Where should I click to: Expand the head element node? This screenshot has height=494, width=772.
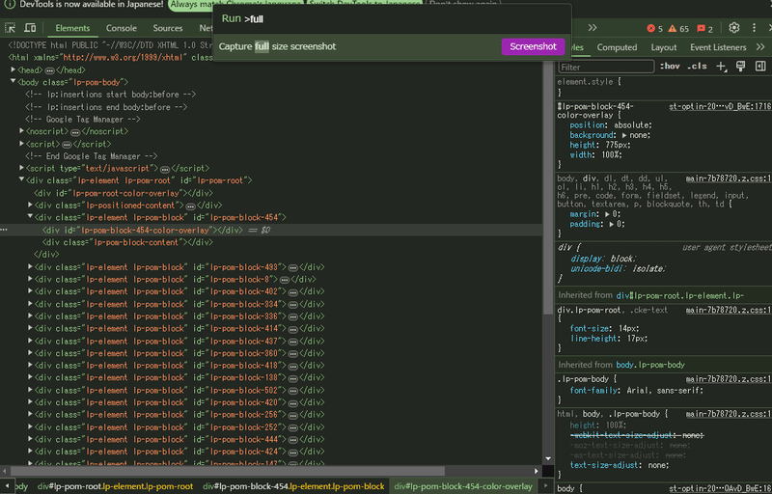click(14, 69)
